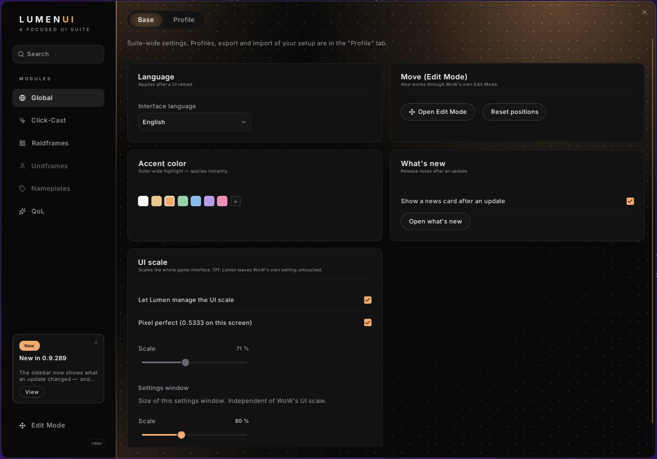
Task: Select the yellow accent color swatch
Action: tap(156, 201)
